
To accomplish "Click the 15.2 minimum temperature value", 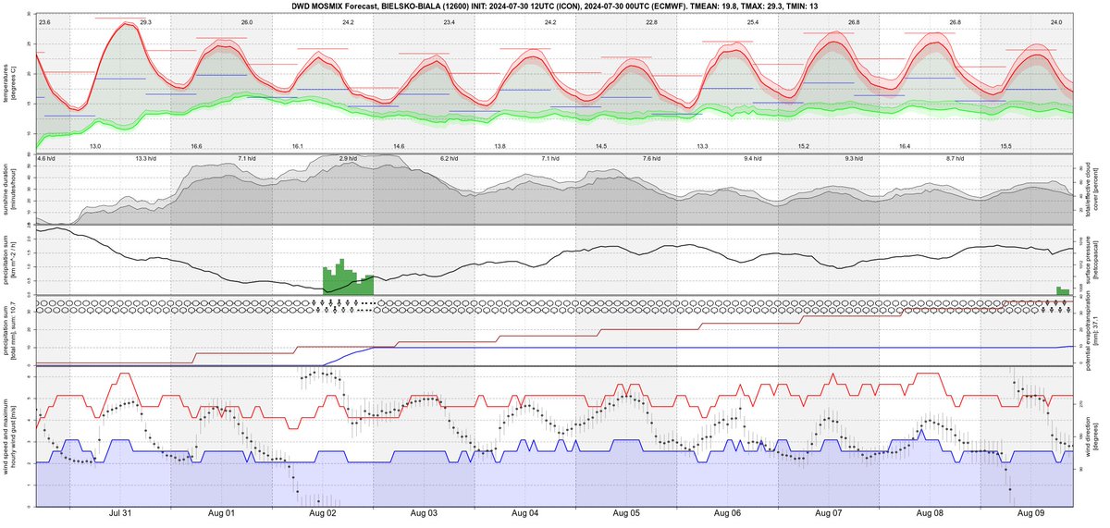I will click(x=804, y=147).
